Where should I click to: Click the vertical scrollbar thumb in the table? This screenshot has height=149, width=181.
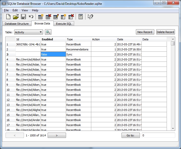coord(173,43)
